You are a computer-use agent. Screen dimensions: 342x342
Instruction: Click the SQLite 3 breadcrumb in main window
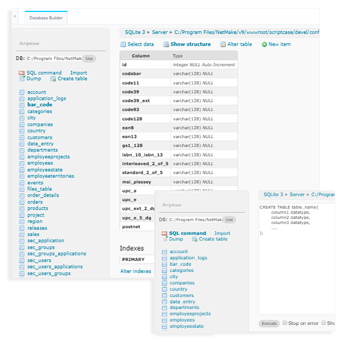click(x=135, y=32)
